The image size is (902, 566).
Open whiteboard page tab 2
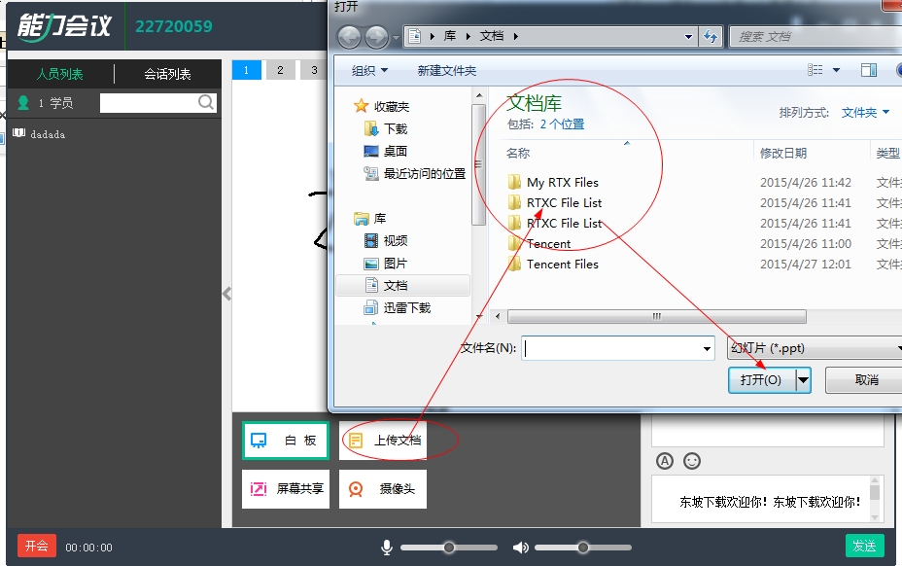[280, 70]
